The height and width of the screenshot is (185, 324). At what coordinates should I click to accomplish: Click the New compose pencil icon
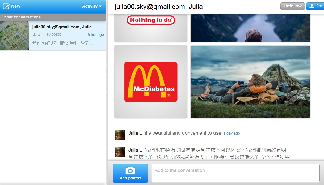tap(6, 6)
